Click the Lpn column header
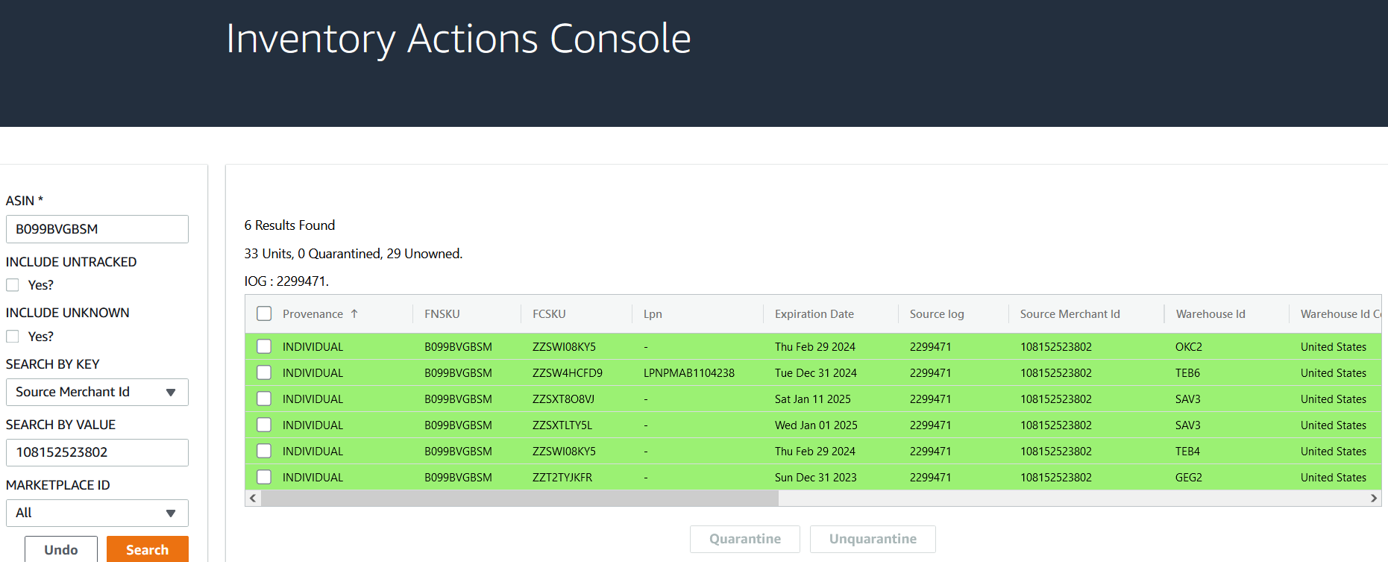 653,314
